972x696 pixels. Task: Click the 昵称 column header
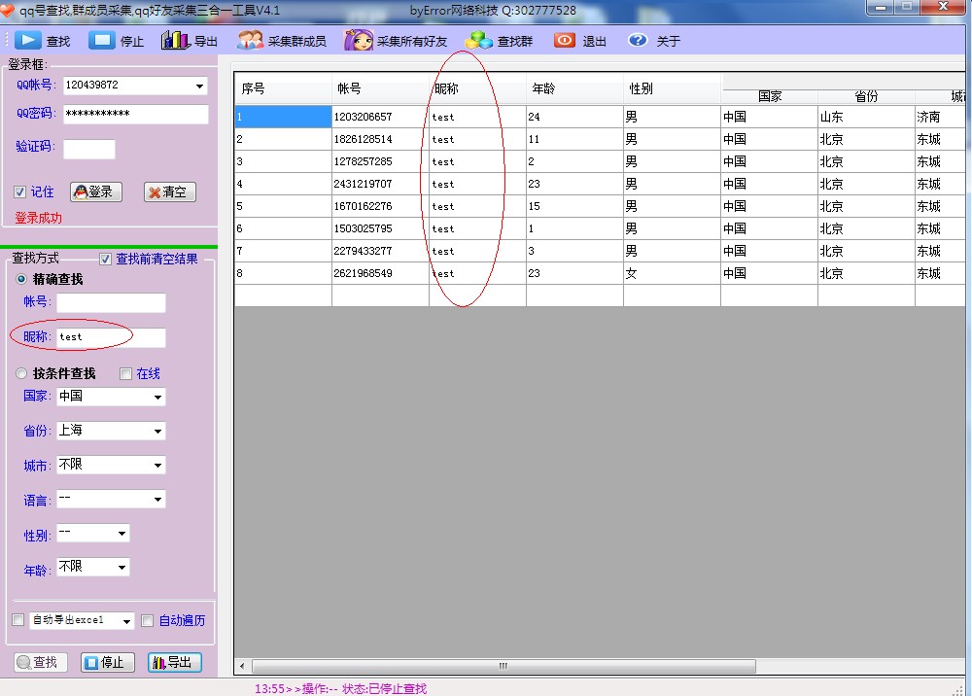pos(477,88)
